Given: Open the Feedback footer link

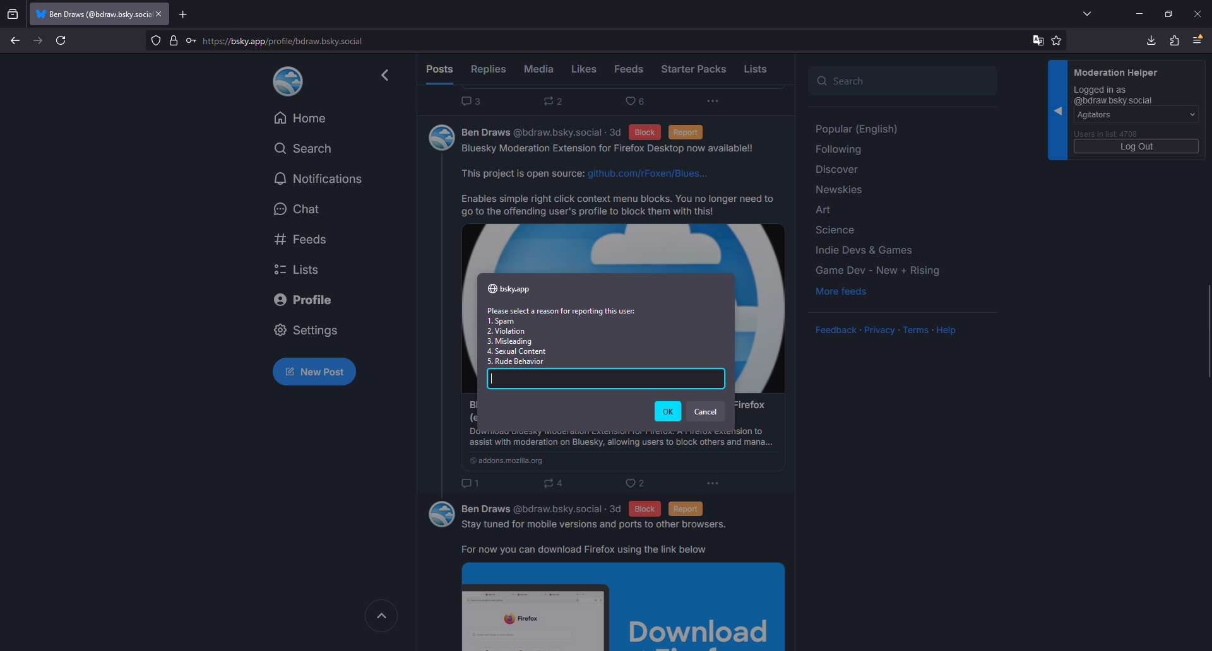Looking at the screenshot, I should [836, 330].
